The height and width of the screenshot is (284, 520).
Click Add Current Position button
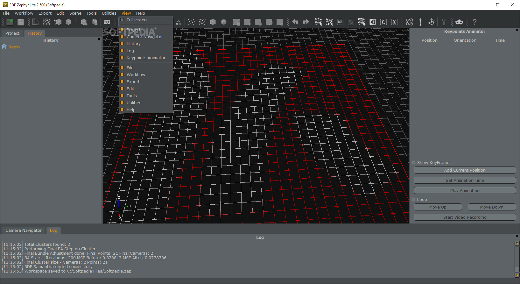[x=465, y=170]
